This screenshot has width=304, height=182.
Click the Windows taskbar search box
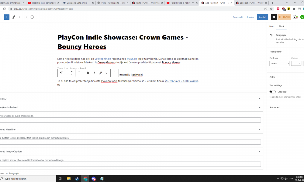point(28,179)
